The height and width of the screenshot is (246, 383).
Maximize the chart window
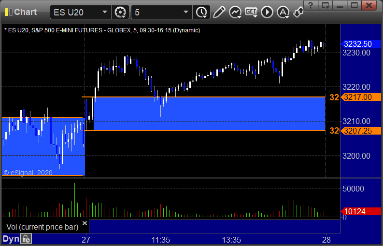[355, 5]
